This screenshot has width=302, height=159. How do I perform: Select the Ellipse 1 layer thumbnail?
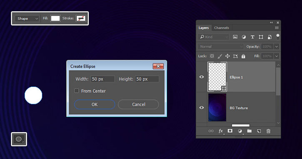[217, 77]
